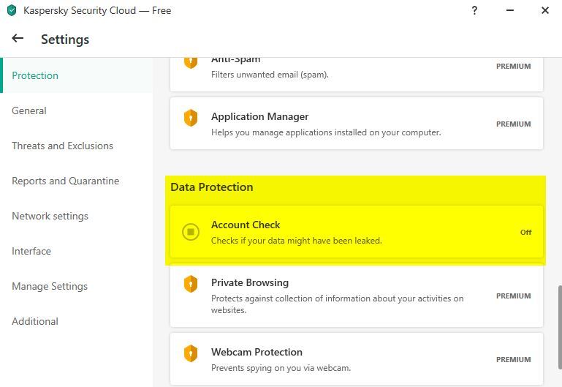Screen dimensions: 562x387
Task: Select the Protection settings tab
Action: 35,75
